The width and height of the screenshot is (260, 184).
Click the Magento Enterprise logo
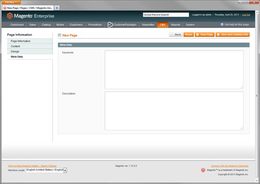[x=31, y=16]
